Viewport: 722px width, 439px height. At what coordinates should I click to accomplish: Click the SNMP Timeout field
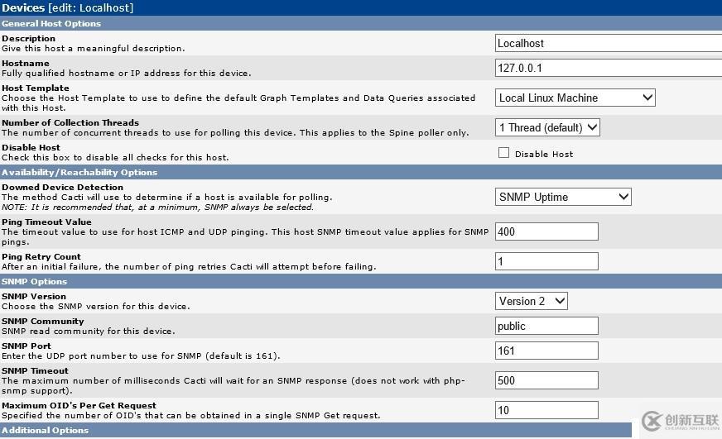546,380
